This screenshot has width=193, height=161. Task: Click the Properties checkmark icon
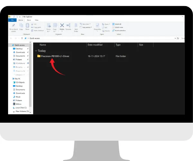point(97,25)
